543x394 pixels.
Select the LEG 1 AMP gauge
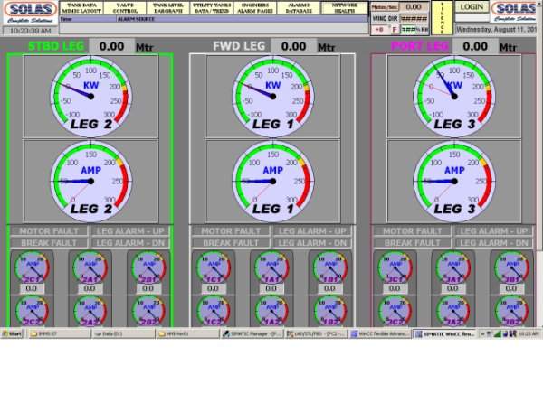(272, 177)
